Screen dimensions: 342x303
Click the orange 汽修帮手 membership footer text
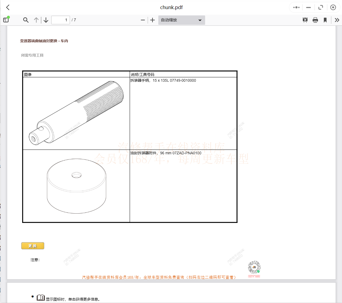click(x=159, y=277)
